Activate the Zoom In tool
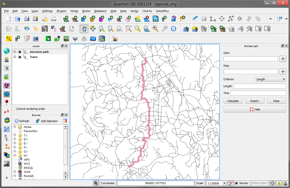Image resolution: width=290 pixels, height=188 pixels. (102, 29)
